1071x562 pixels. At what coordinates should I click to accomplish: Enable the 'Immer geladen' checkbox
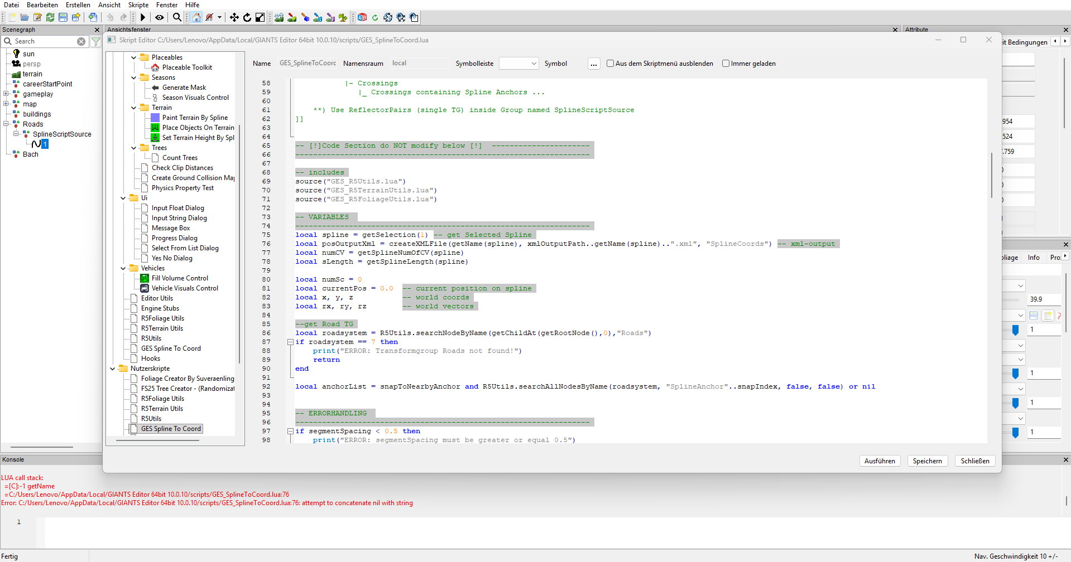coord(726,64)
